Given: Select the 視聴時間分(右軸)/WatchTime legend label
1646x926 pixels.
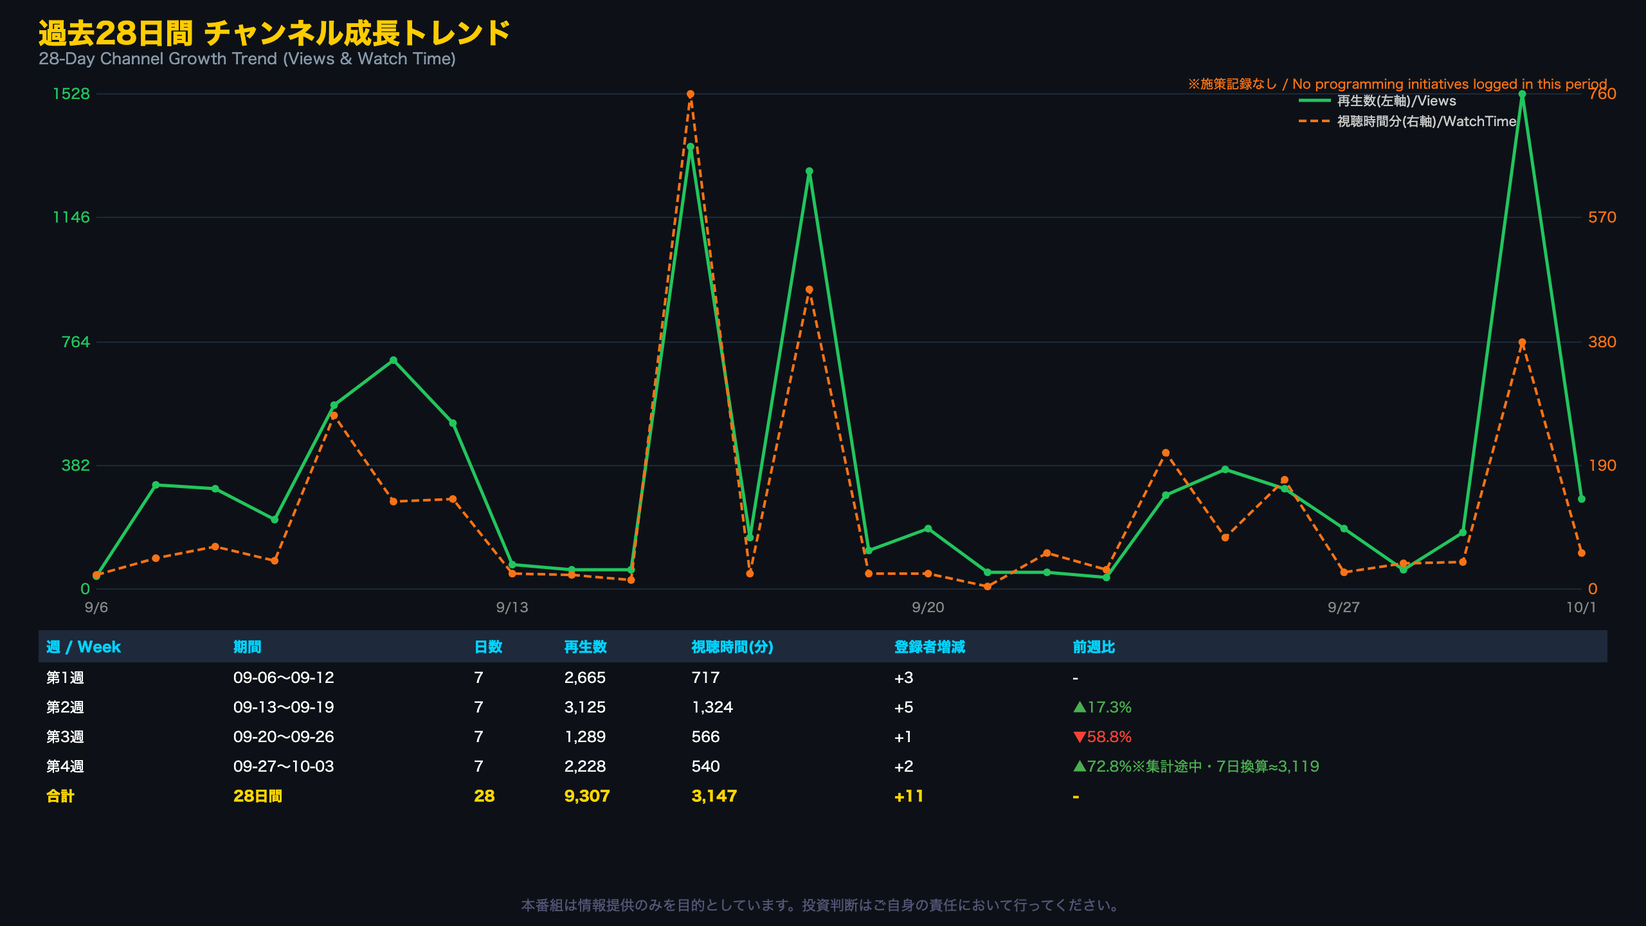Looking at the screenshot, I should pyautogui.click(x=1427, y=122).
